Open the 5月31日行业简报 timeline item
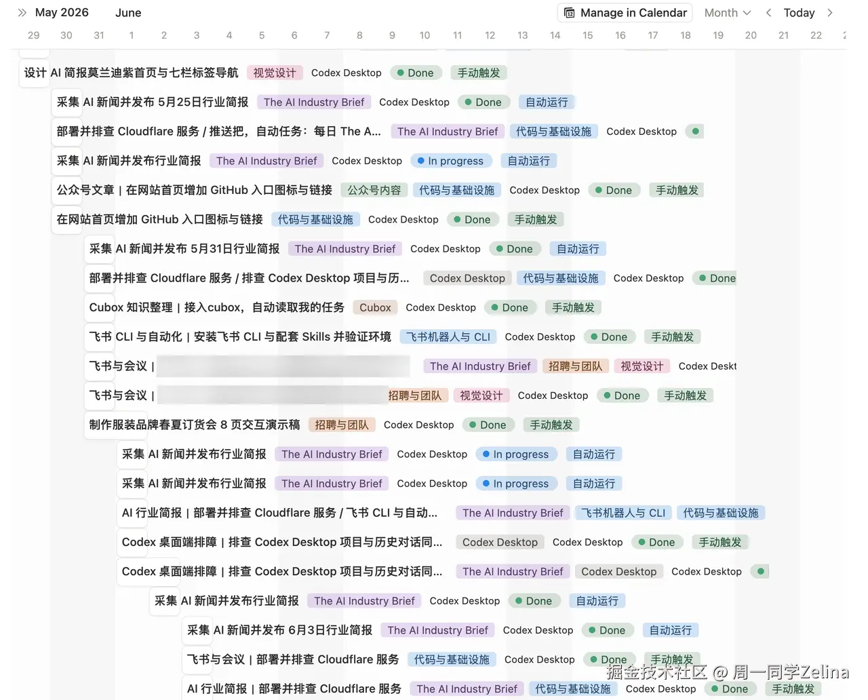 pos(184,248)
